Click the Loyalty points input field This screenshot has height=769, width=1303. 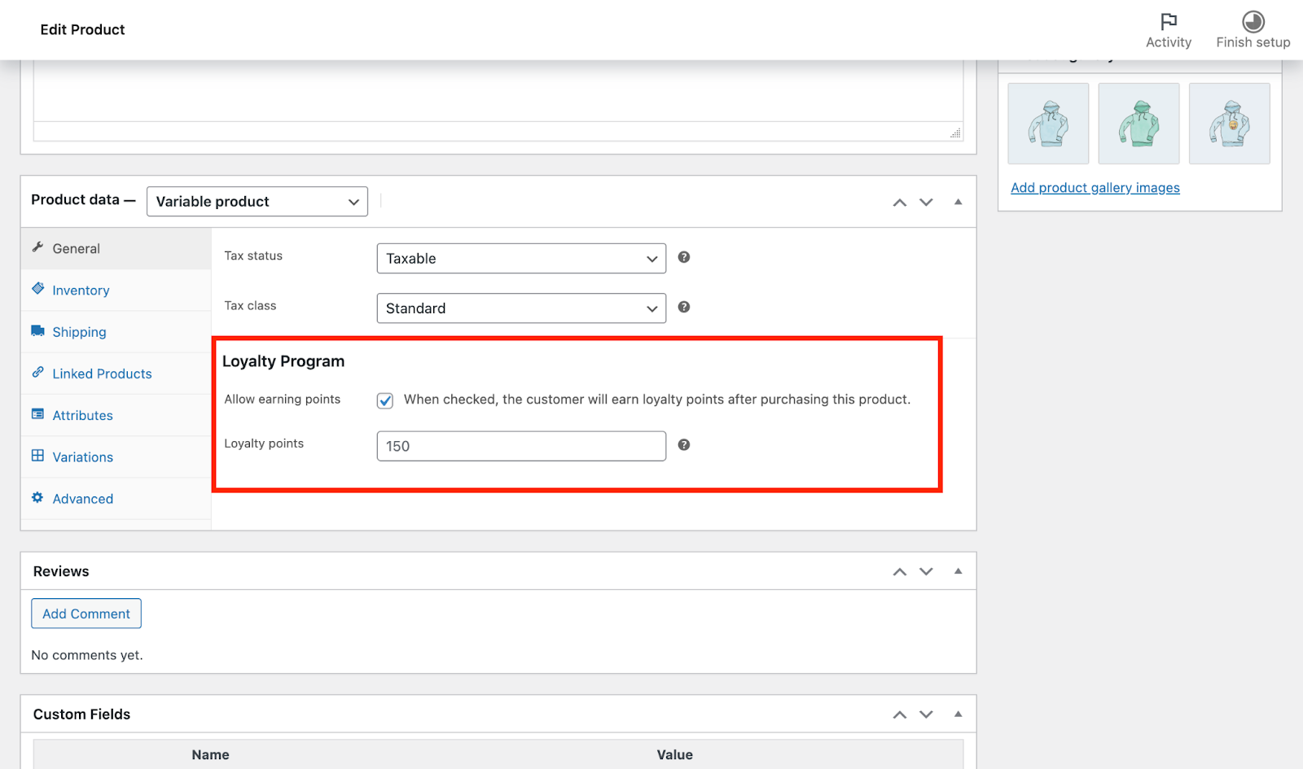(521, 446)
